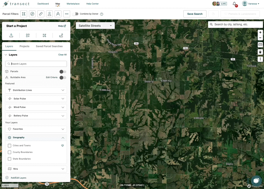Go to Dashboard in top navigation
The image size is (264, 189).
pyautogui.click(x=43, y=4)
